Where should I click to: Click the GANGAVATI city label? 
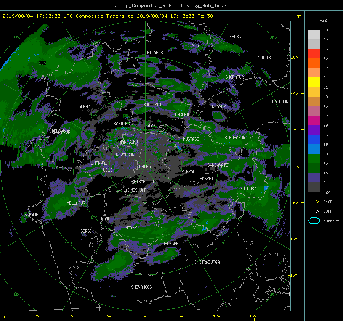pyautogui.click(x=218, y=165)
